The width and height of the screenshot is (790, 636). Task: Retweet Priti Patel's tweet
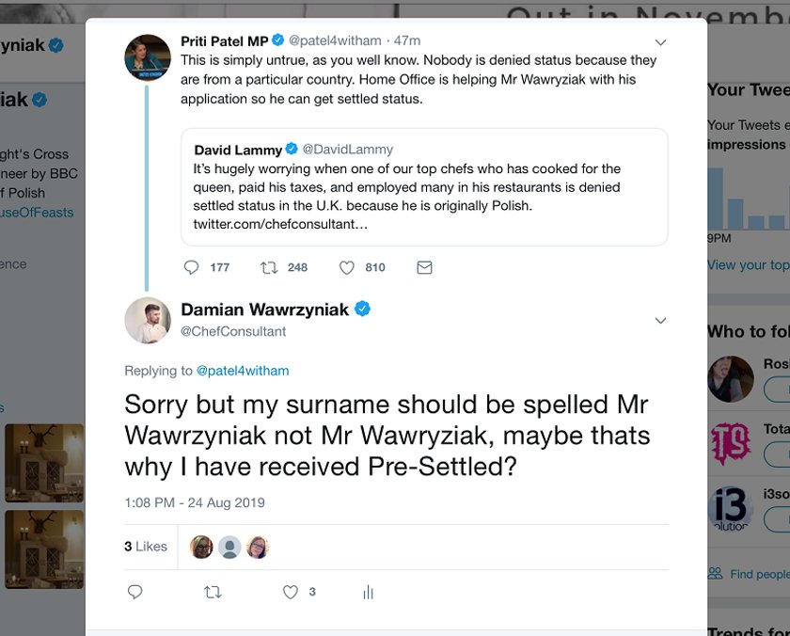269,267
